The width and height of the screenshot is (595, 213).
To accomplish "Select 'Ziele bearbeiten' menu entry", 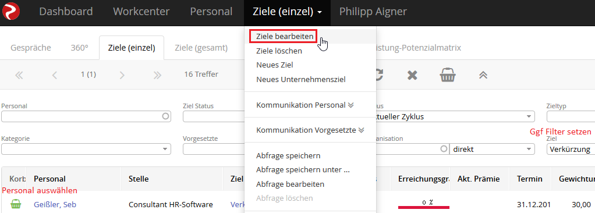I will [x=285, y=37].
